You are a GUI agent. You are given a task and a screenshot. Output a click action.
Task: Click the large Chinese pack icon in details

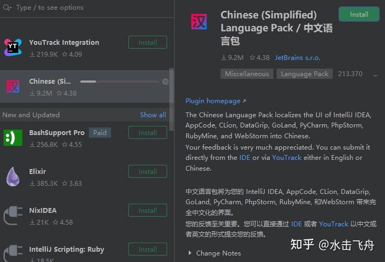[x=199, y=22]
